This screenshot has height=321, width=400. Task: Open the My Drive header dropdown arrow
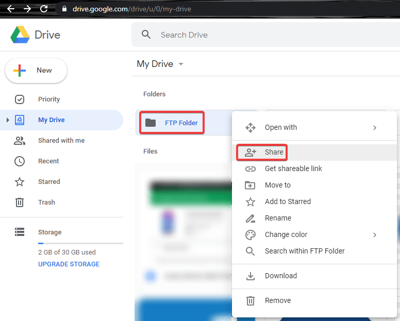[181, 64]
